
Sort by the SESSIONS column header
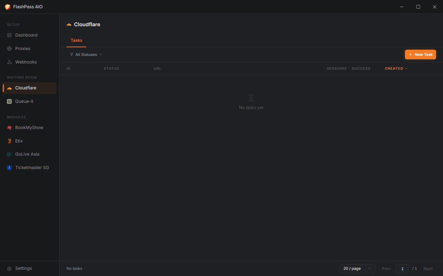336,69
